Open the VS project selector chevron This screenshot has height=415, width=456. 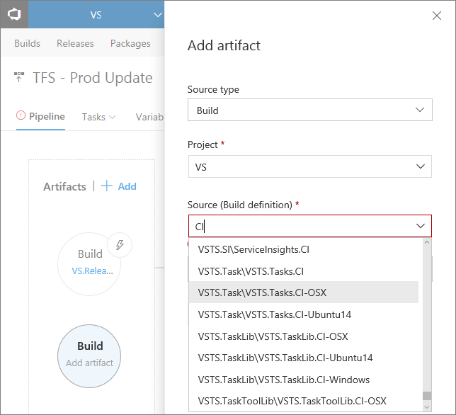[157, 15]
